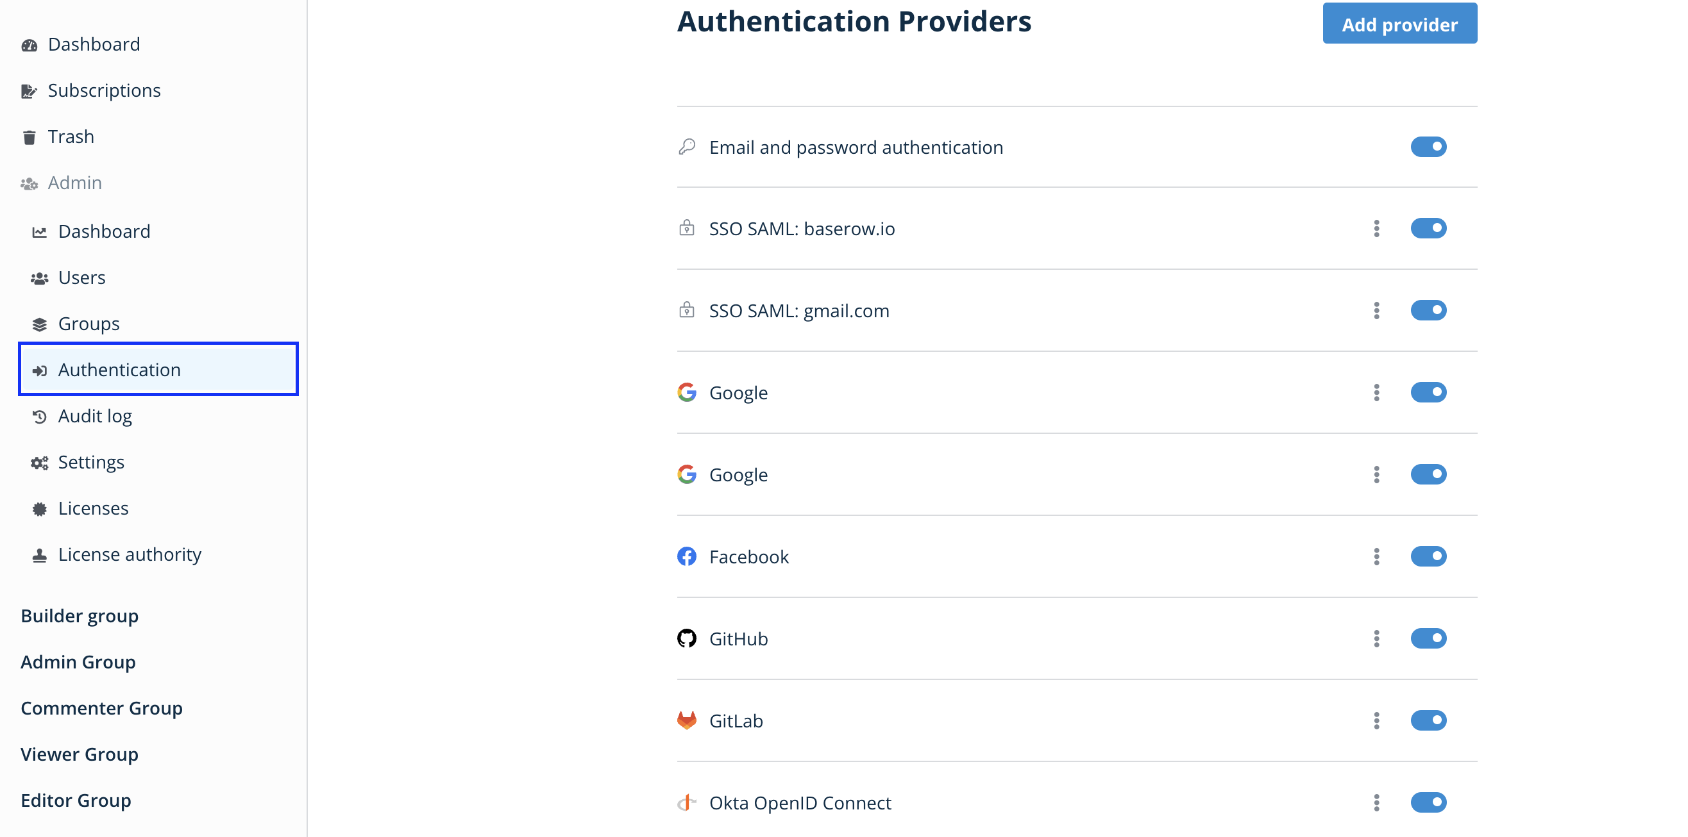Click the Trash bin icon in sidebar

coord(29,137)
